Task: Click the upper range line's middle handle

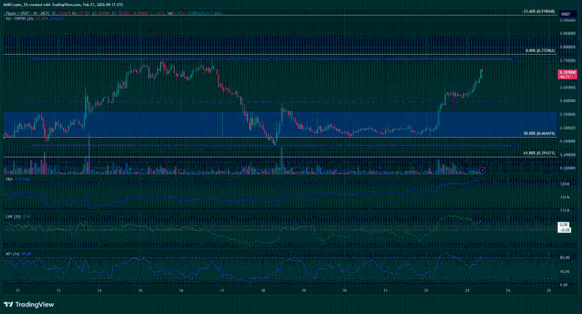Action: 272,59
